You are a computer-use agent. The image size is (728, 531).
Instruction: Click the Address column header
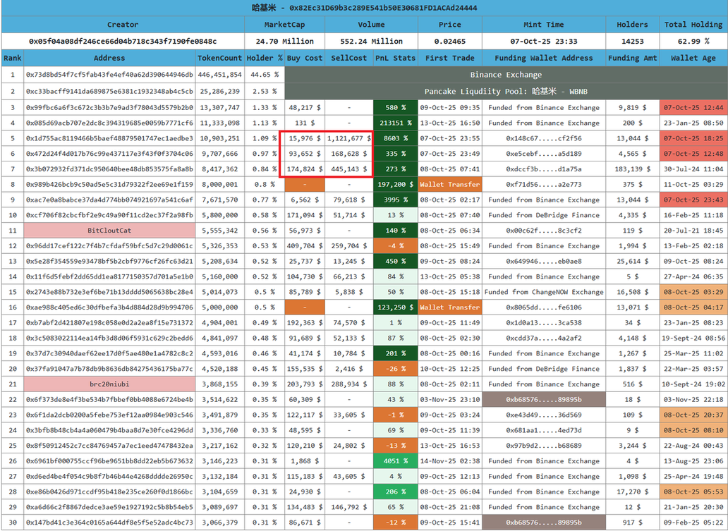(x=109, y=58)
